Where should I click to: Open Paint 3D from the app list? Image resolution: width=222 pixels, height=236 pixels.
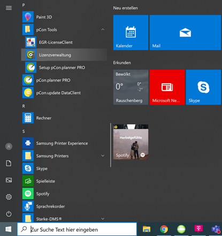64,17
